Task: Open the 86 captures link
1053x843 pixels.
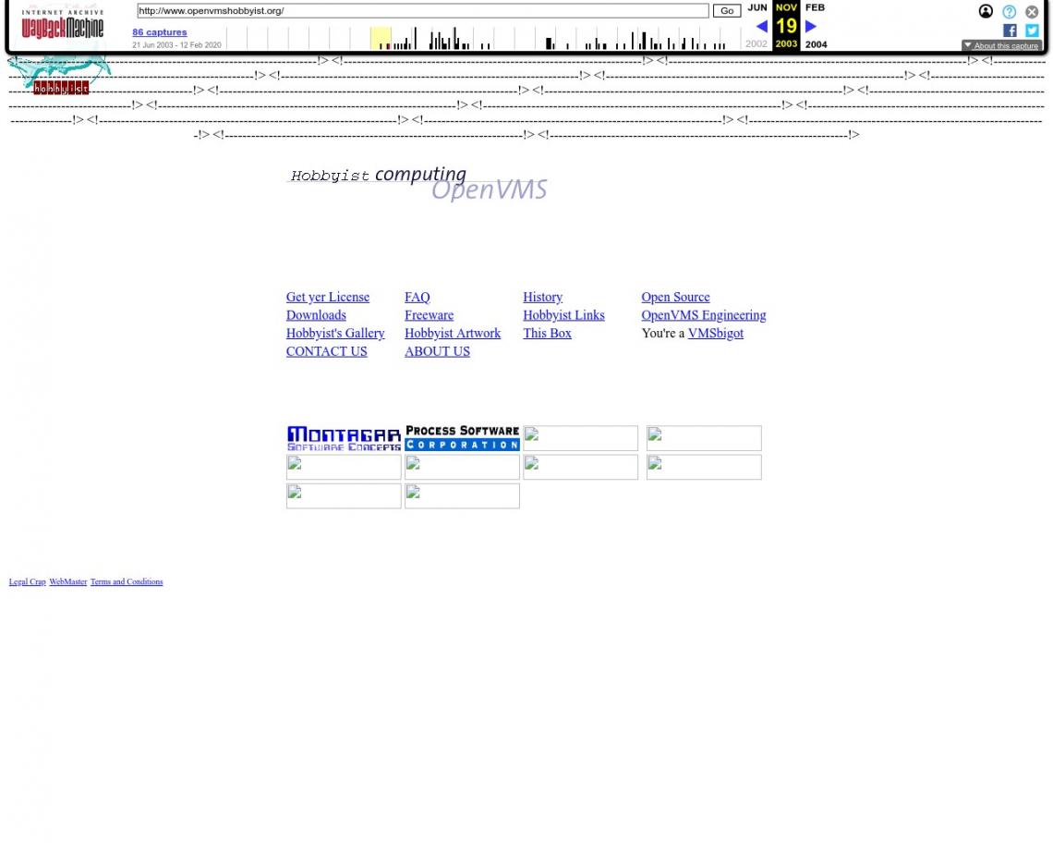Action: (x=160, y=32)
